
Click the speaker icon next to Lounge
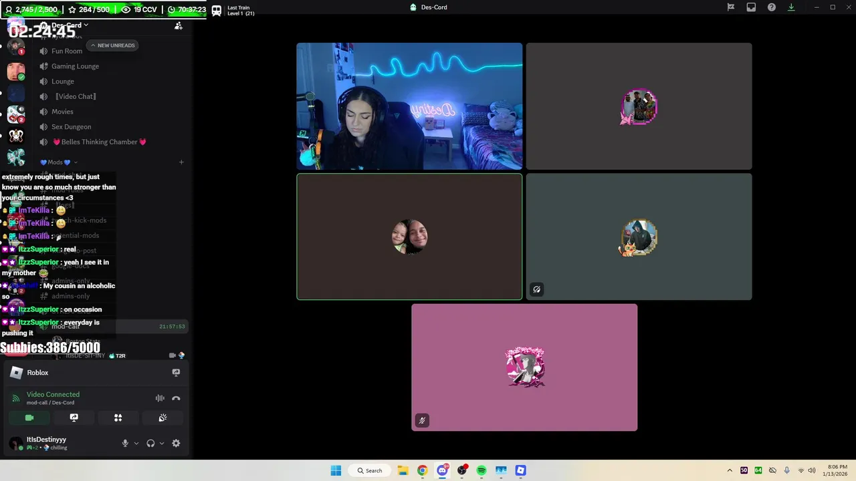pos(43,82)
